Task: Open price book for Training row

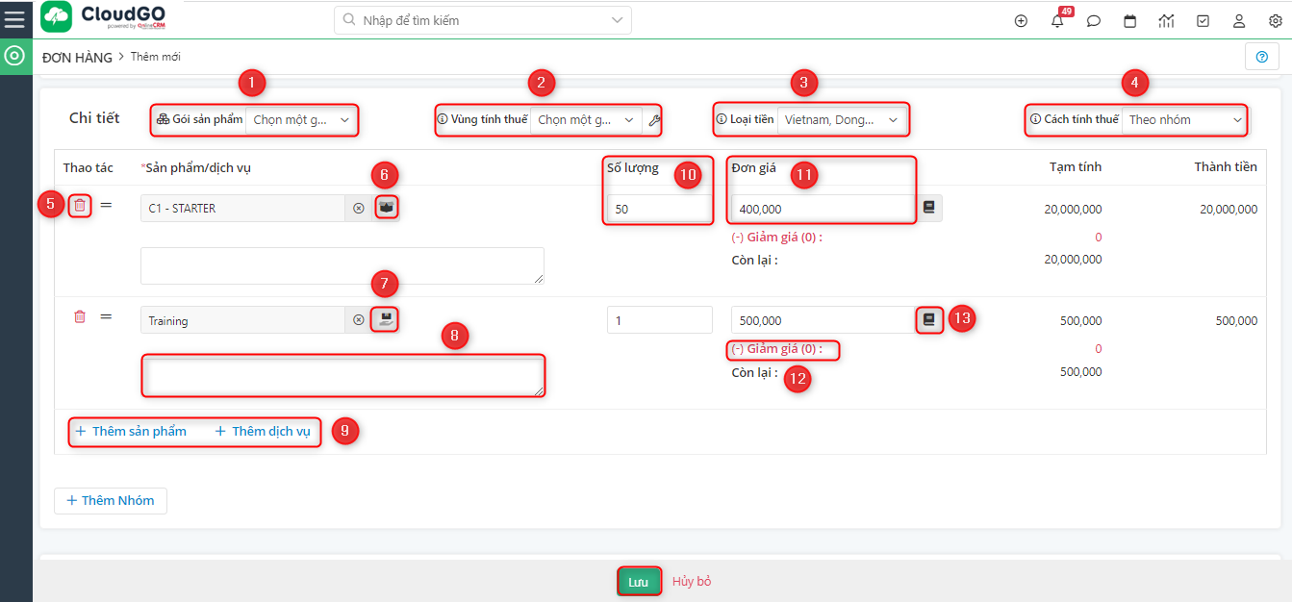Action: (x=928, y=320)
